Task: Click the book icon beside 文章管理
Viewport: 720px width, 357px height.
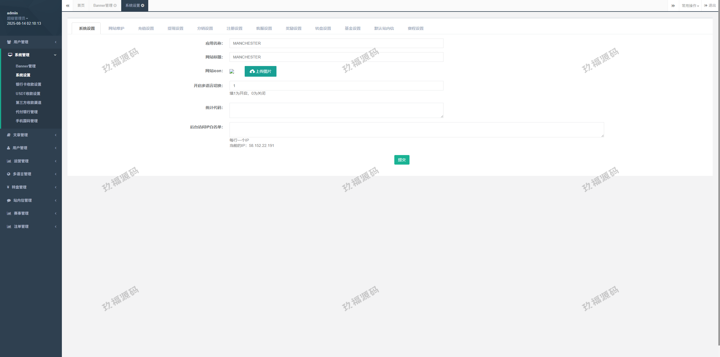Action: point(9,135)
